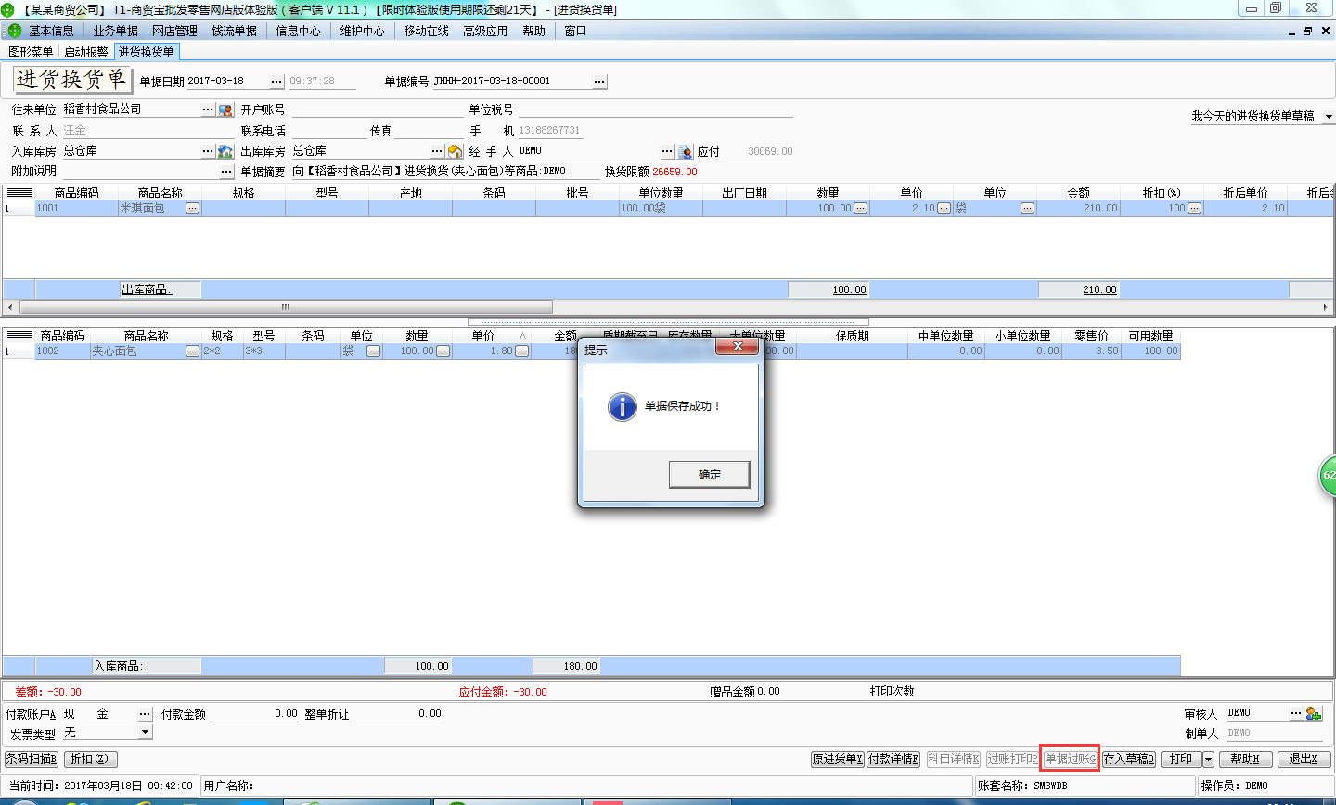1336x805 pixels.
Task: Click the blue info icon in dialog
Action: coord(622,406)
